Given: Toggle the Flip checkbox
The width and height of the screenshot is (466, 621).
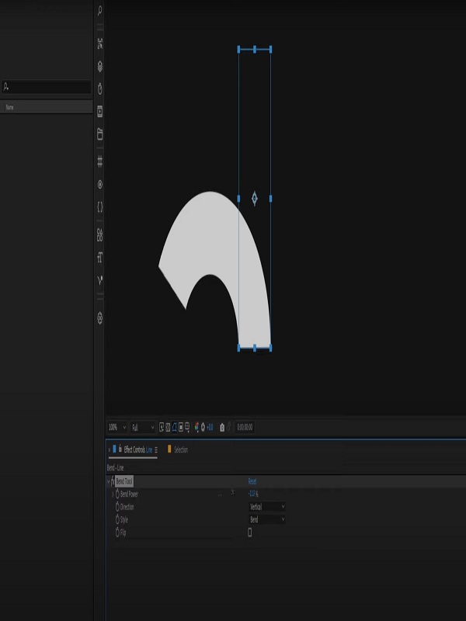Looking at the screenshot, I should click(x=249, y=533).
